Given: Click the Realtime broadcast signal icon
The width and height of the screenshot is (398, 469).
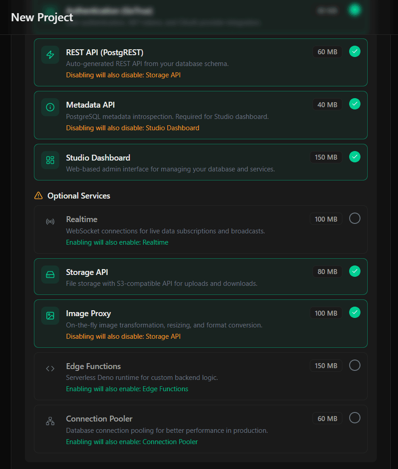Looking at the screenshot, I should pos(50,221).
